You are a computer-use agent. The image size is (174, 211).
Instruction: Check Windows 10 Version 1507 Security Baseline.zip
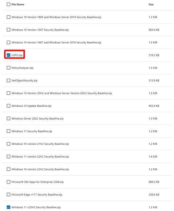click(8, 30)
